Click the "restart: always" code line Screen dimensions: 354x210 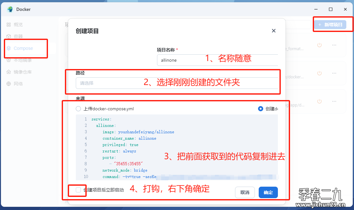tap(119, 151)
